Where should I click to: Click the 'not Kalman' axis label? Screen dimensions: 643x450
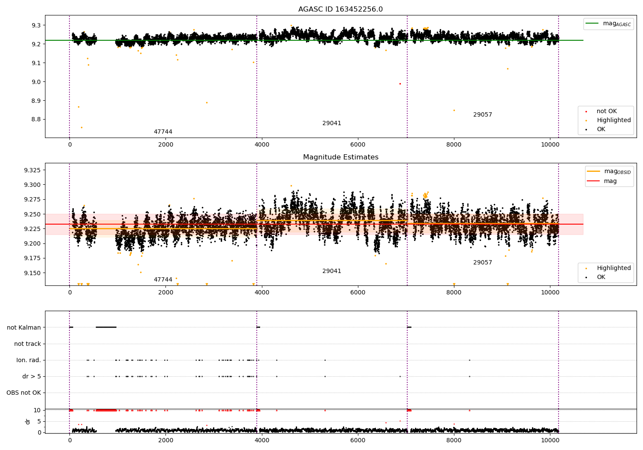(24, 327)
